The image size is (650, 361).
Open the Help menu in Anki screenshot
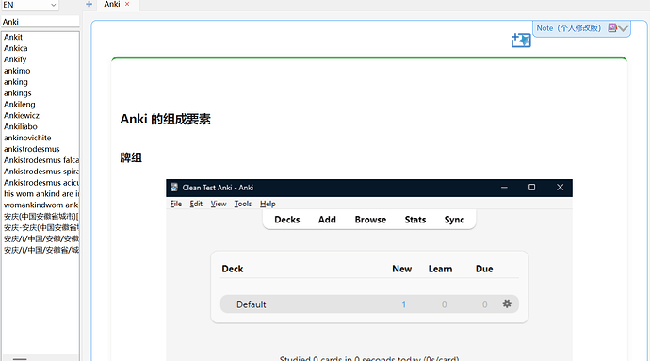pyautogui.click(x=268, y=204)
